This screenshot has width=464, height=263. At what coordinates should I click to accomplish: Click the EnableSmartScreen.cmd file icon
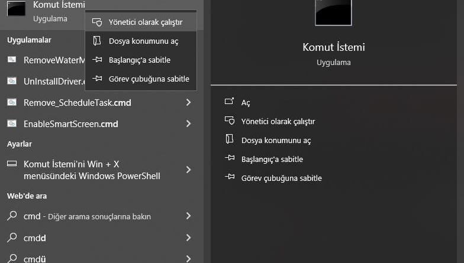point(12,124)
